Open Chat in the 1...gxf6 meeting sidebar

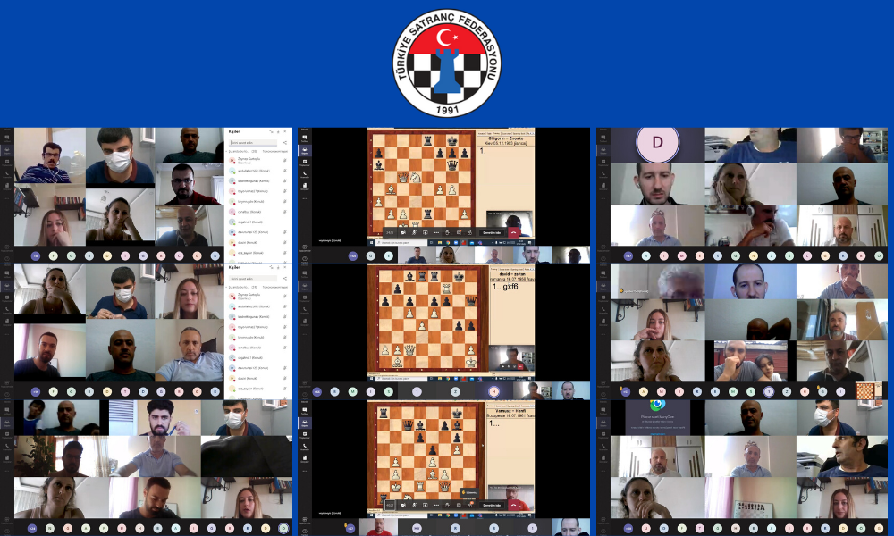(x=305, y=273)
